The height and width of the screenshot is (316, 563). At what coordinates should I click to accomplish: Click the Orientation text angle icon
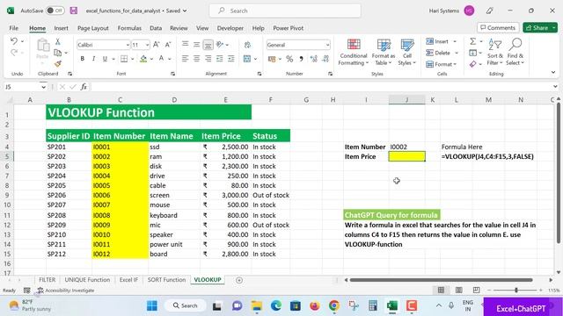[220, 45]
